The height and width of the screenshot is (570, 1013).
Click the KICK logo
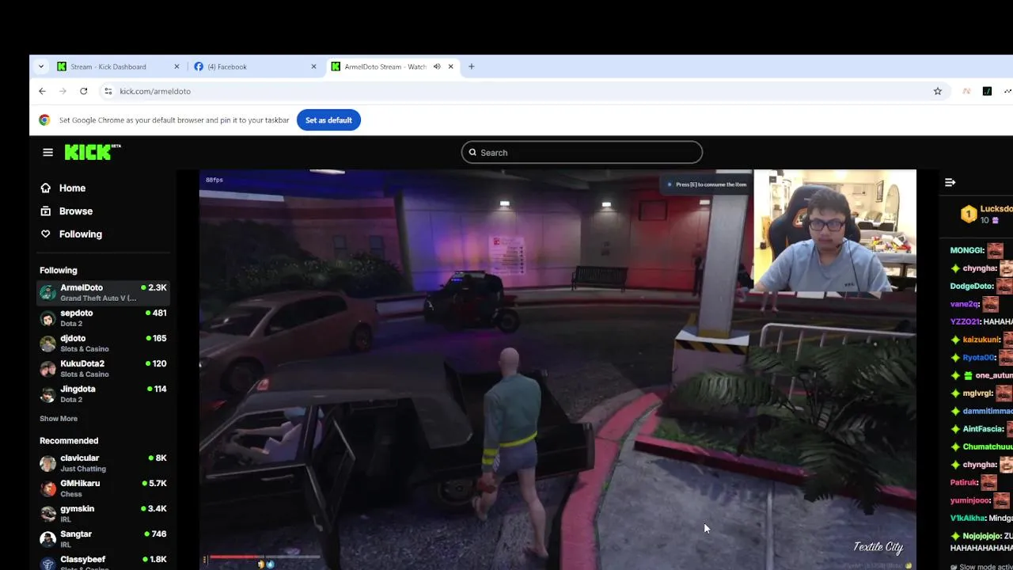(x=92, y=152)
